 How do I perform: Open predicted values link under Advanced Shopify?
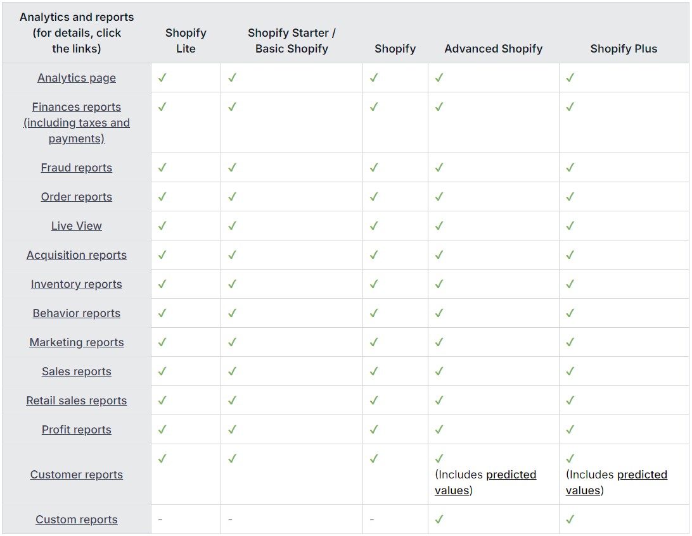pyautogui.click(x=485, y=482)
